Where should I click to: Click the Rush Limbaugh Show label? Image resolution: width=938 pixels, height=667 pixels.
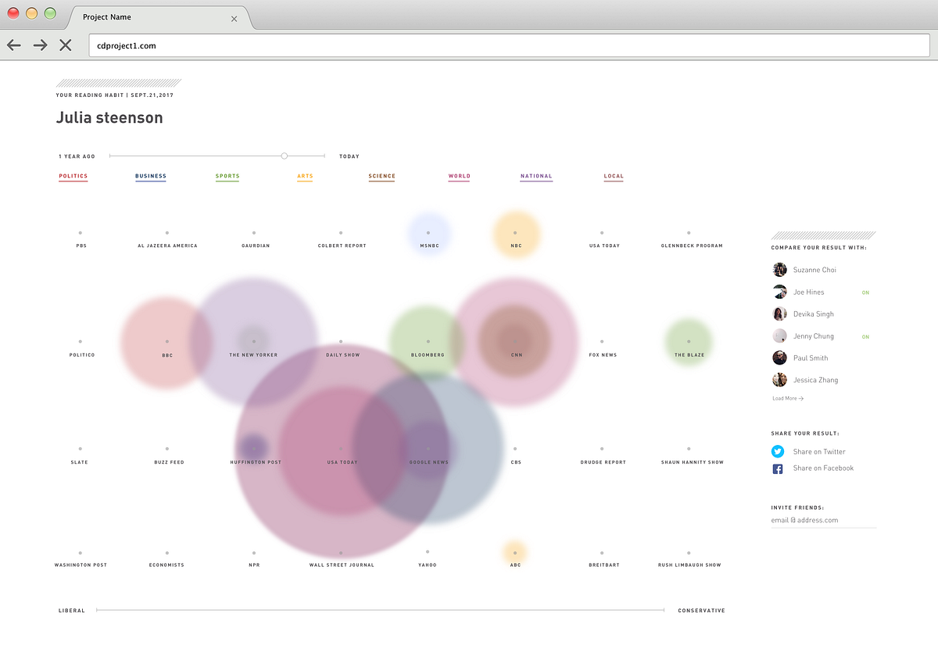pyautogui.click(x=689, y=565)
